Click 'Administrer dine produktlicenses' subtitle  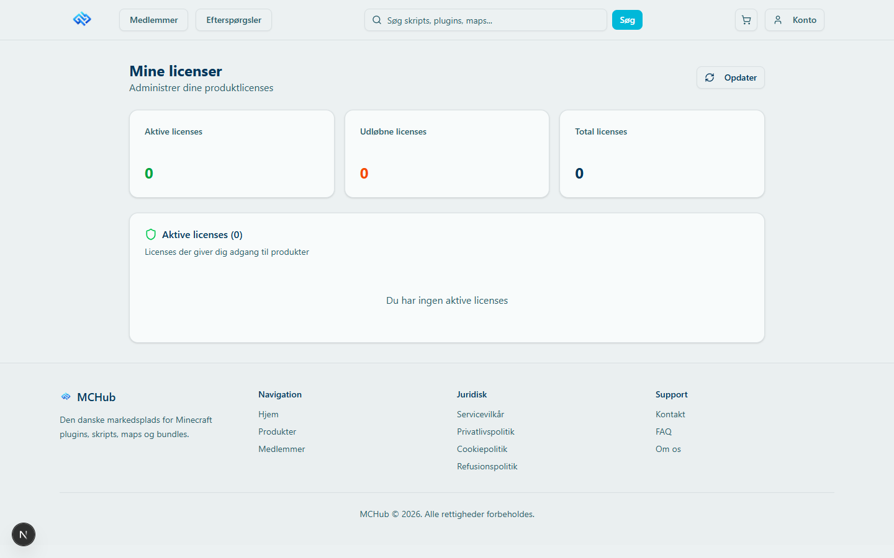201,87
